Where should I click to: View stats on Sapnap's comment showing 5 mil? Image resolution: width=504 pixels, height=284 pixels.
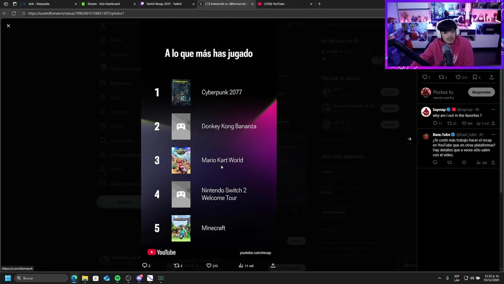coord(482,123)
